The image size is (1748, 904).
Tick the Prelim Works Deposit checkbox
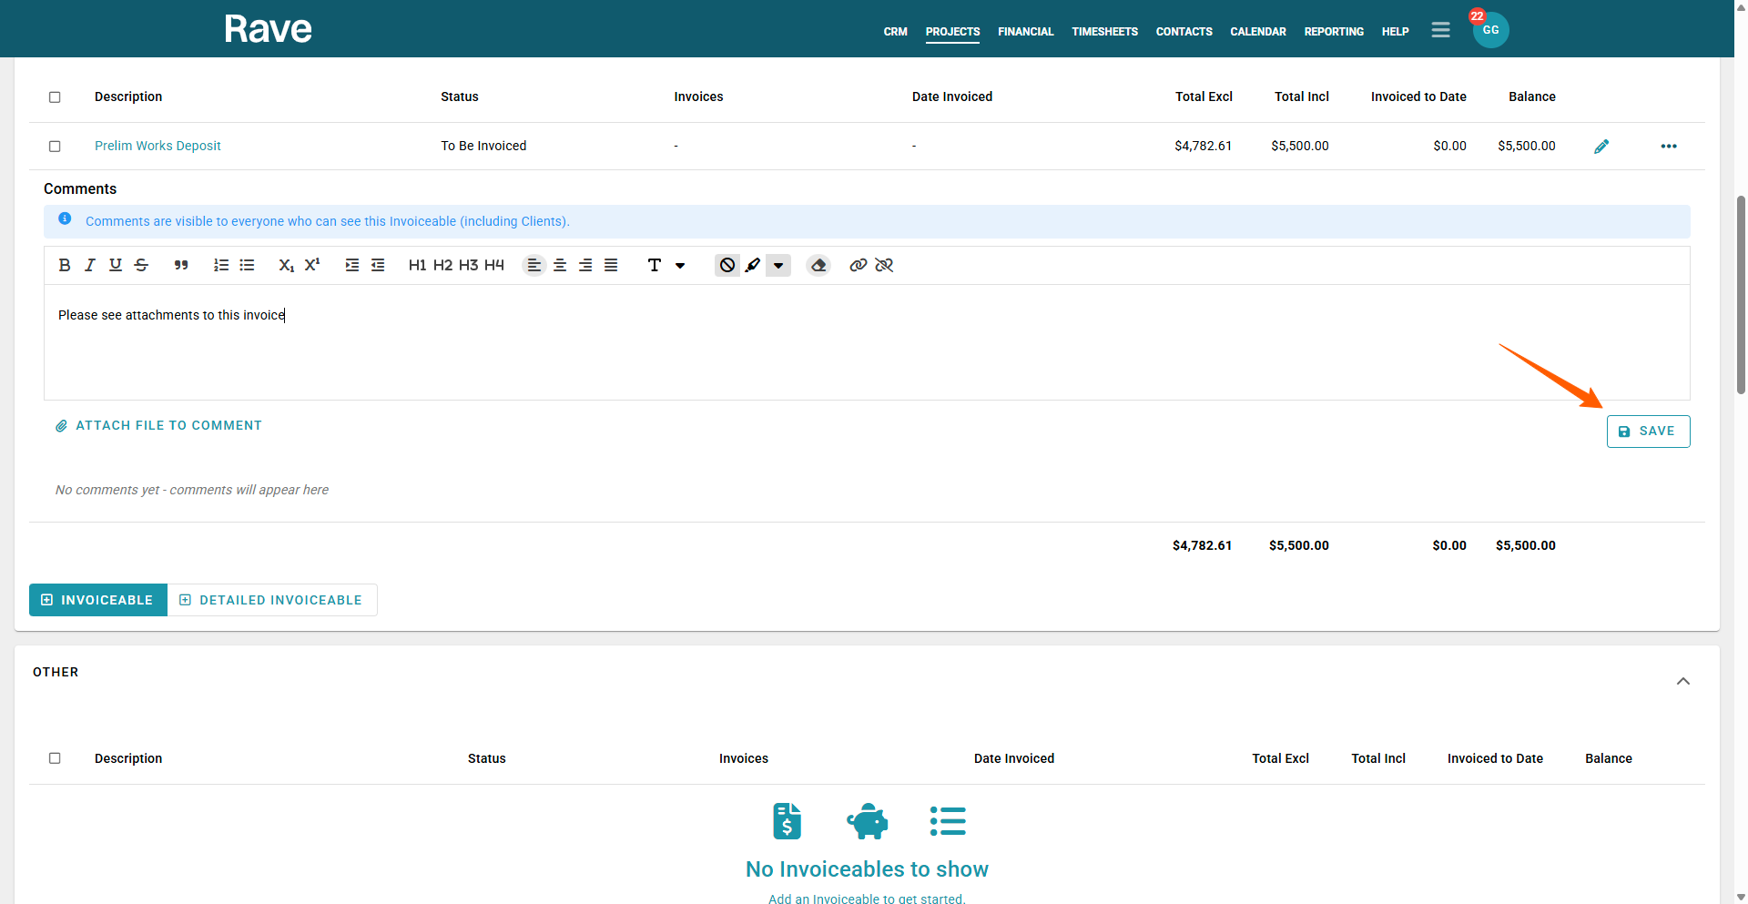pos(55,147)
